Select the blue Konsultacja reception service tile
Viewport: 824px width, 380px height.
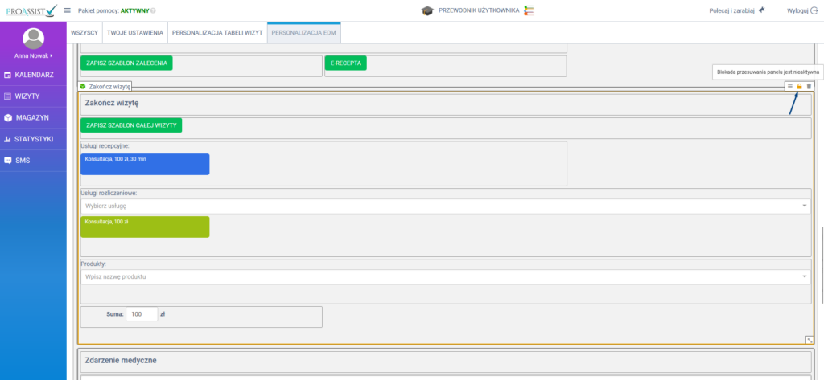(145, 164)
